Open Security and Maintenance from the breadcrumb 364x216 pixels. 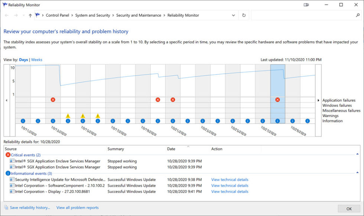[140, 15]
